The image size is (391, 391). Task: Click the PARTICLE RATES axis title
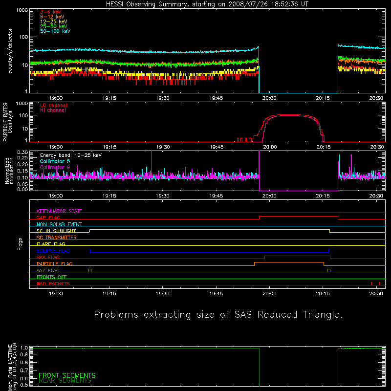[x=5, y=122]
